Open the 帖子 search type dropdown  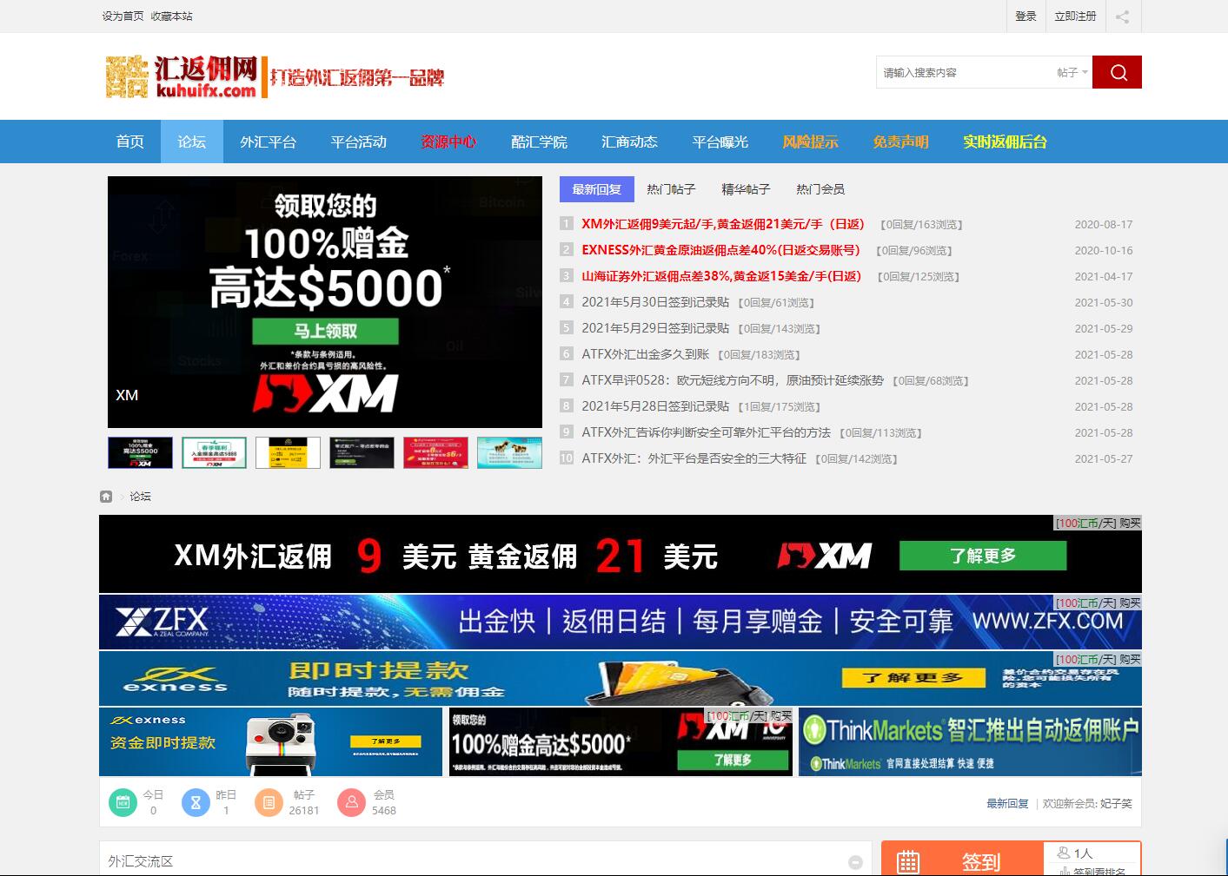(x=1072, y=73)
